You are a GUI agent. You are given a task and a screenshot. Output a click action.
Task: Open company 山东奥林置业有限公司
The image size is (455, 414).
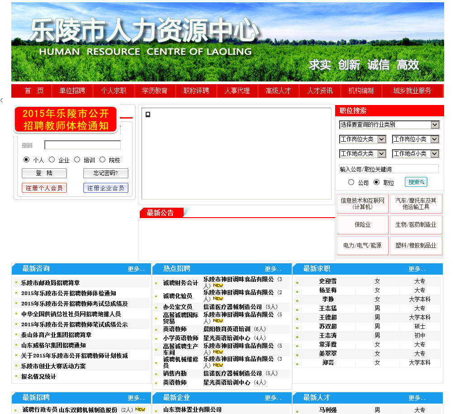(192, 409)
